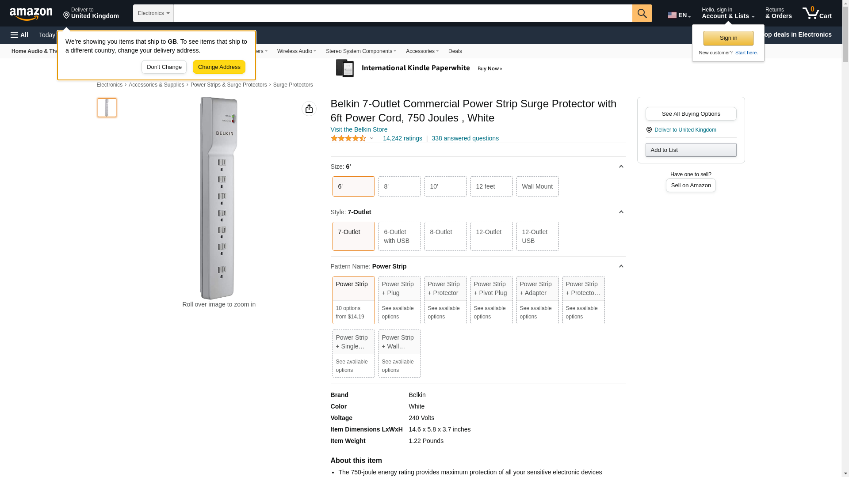Open the Electronics search category dropdown
The height and width of the screenshot is (477, 849).
pos(153,13)
